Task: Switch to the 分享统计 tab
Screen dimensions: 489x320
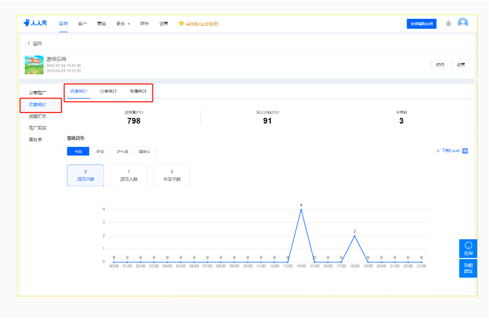Action: tap(108, 91)
